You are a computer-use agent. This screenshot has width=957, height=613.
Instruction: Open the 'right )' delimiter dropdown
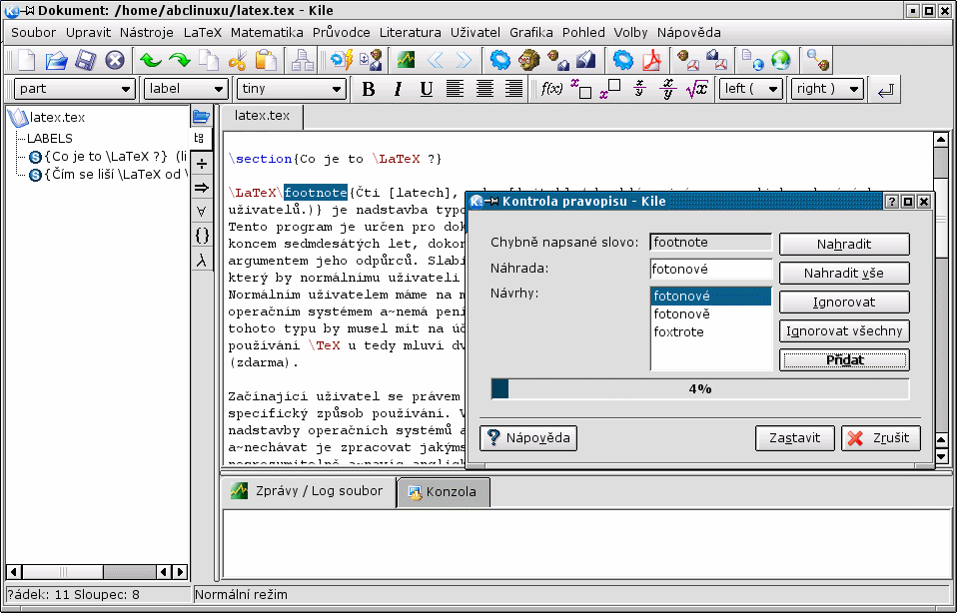click(x=827, y=89)
